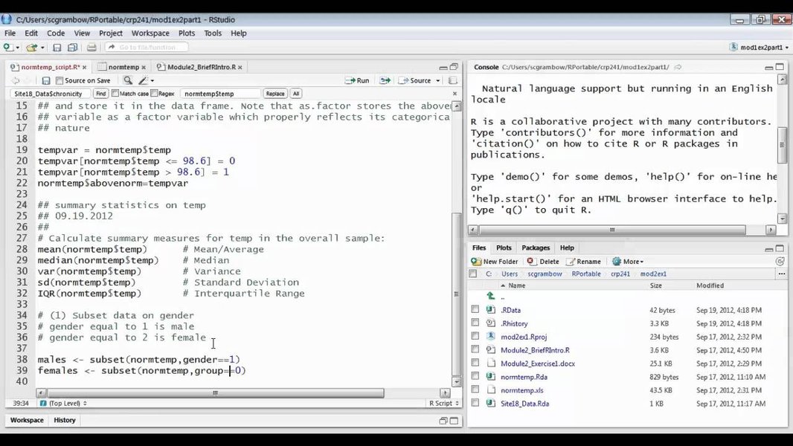
Task: Click the green up-directory arrow icon
Action: point(490,297)
